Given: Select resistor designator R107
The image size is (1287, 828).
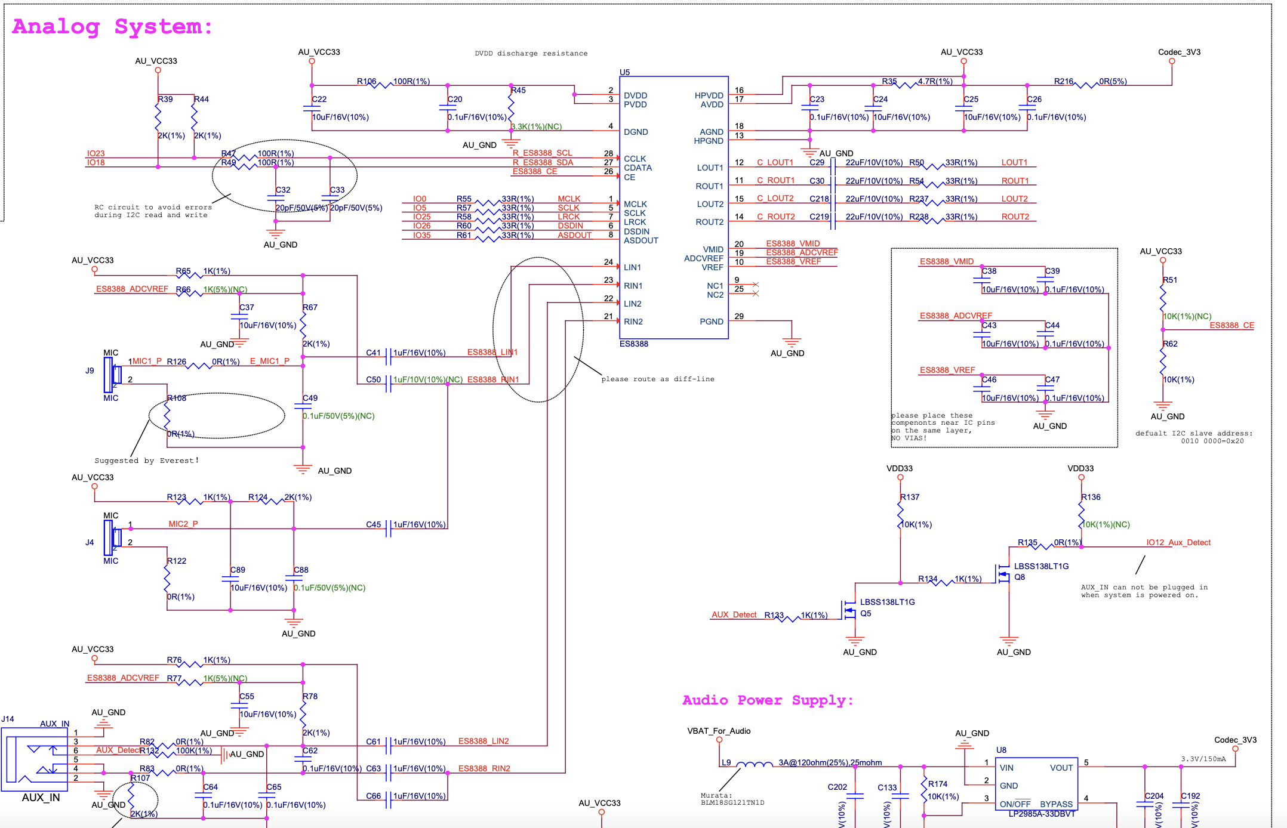Looking at the screenshot, I should coord(140,778).
